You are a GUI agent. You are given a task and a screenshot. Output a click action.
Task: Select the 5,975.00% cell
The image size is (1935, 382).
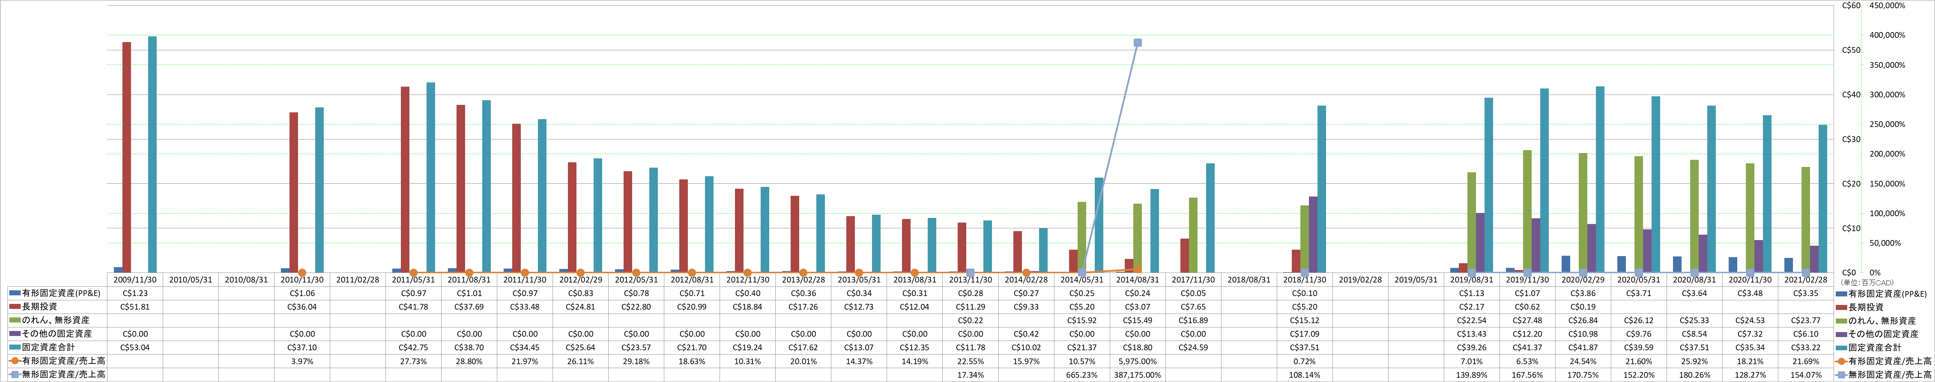coord(1137,361)
